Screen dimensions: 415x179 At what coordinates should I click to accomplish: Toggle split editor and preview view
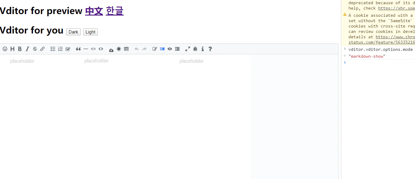tap(162, 49)
